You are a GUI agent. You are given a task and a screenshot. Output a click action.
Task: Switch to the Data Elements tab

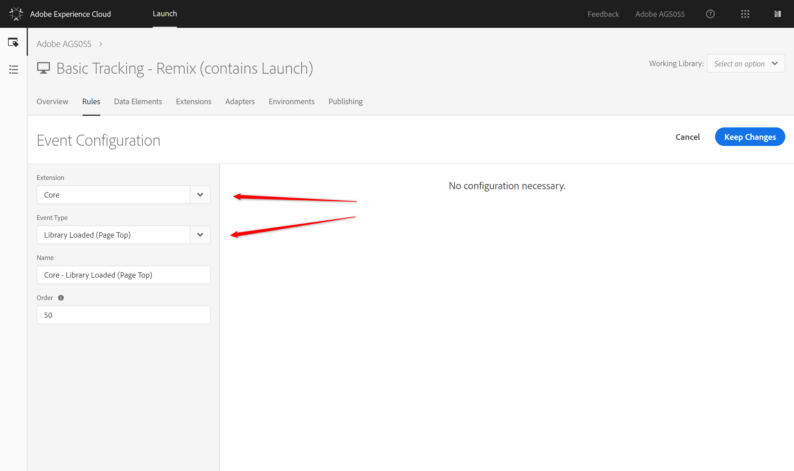138,102
